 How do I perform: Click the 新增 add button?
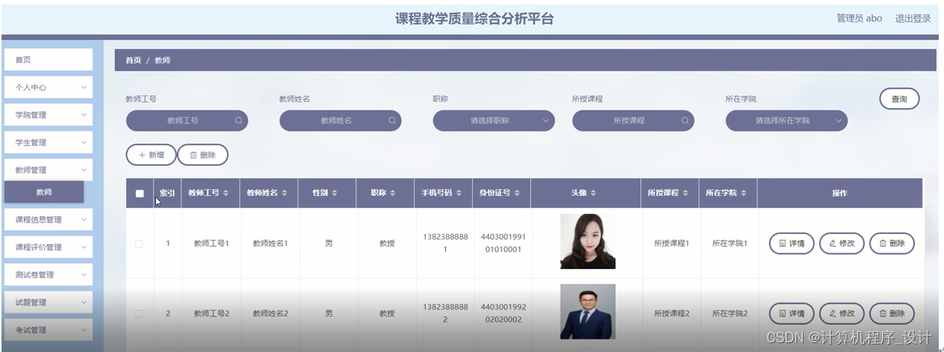tap(151, 154)
